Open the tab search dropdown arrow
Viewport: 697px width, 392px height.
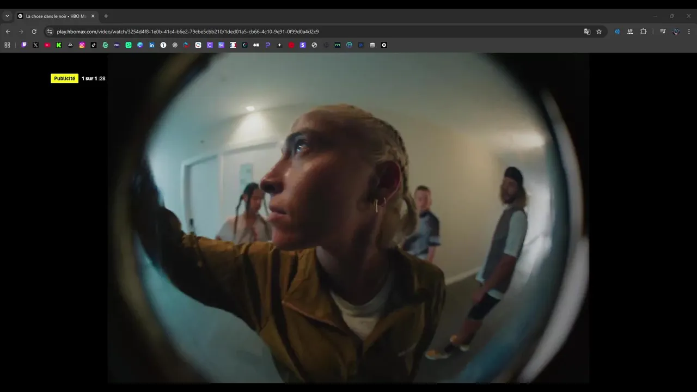pyautogui.click(x=7, y=16)
